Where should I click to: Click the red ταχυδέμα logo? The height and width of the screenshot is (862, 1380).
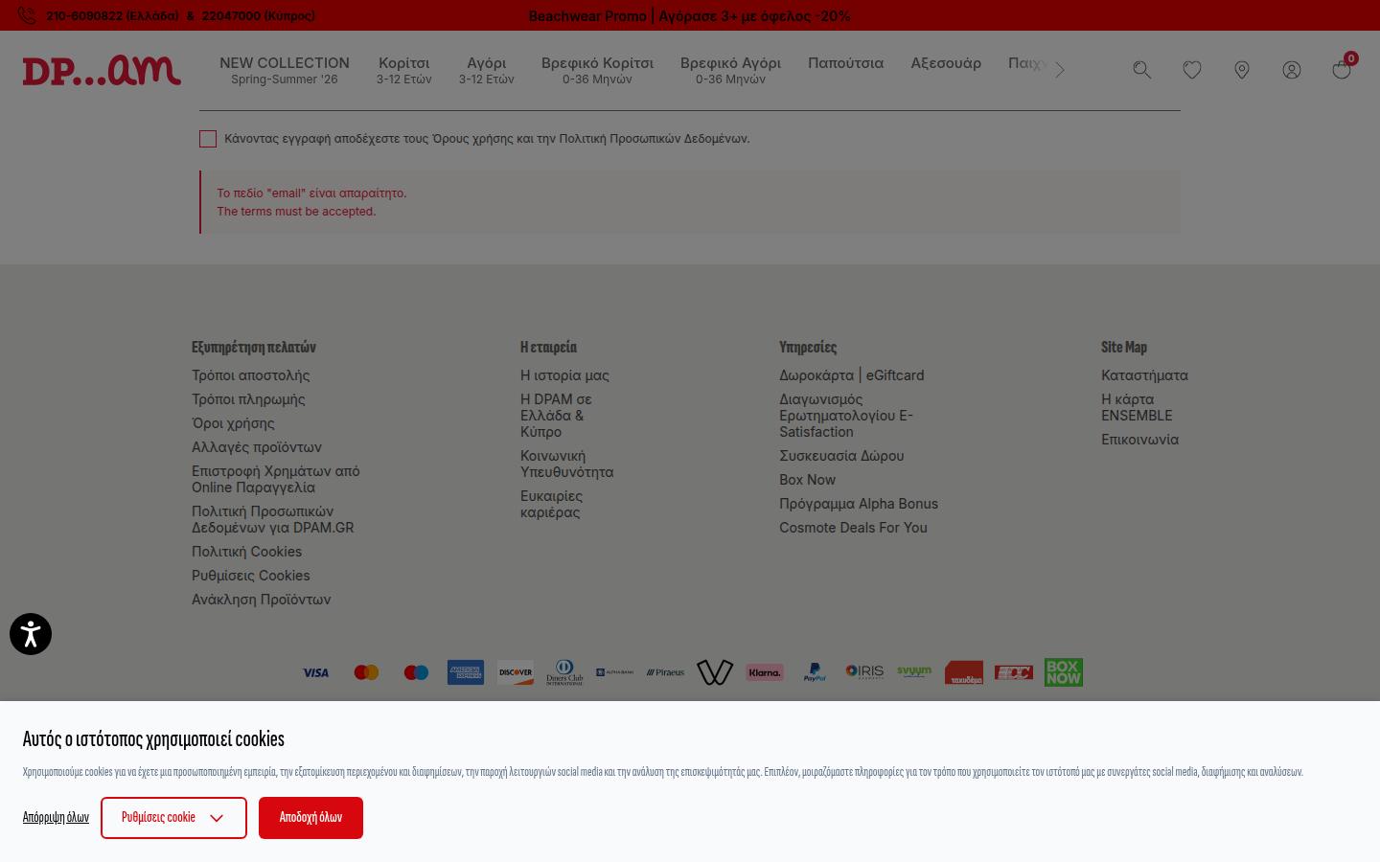tap(964, 672)
